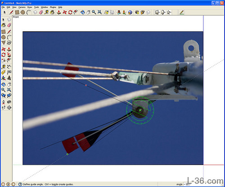This screenshot has width=225, height=187.
Task: Click the Arc tool in the left toolbar
Action: [9, 37]
